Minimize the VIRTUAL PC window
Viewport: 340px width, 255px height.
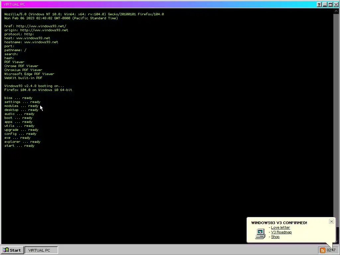(325, 5)
